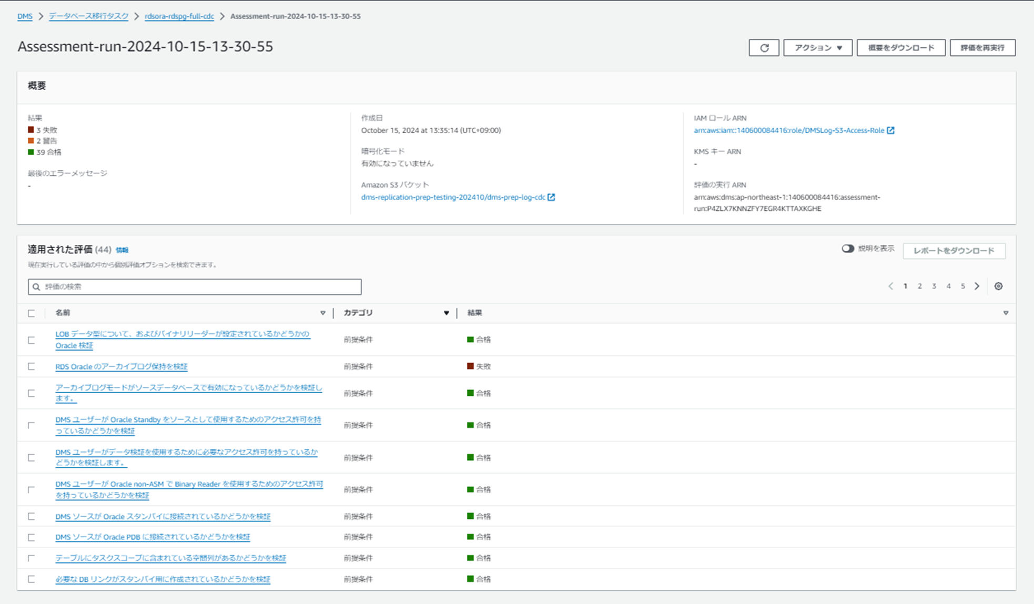This screenshot has width=1034, height=604.
Task: Select all rows with the header checkbox
Action: tap(31, 313)
